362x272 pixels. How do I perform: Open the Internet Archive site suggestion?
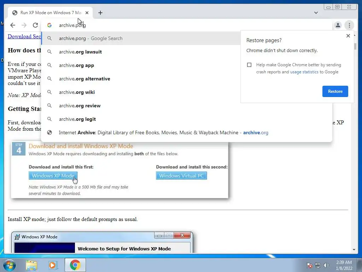(187, 132)
